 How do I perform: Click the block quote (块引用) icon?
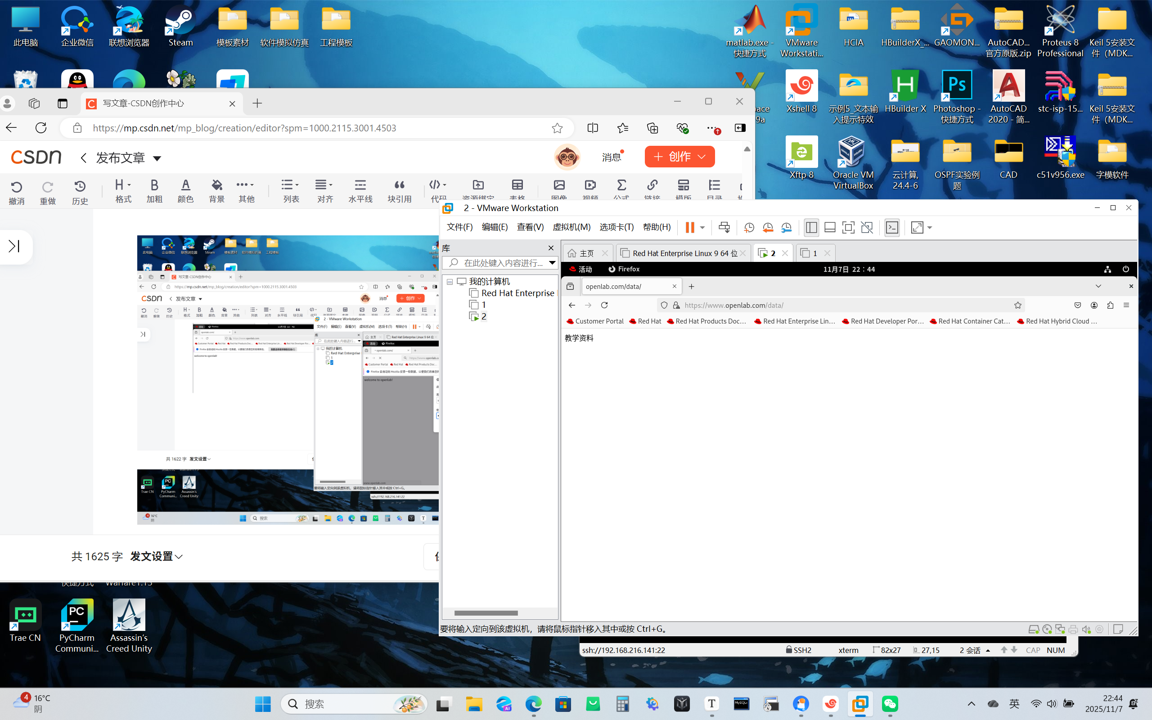pos(399,185)
